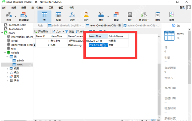192x121 pixels.
Task: Click the 筛选 filter button
Action: (x=70, y=31)
